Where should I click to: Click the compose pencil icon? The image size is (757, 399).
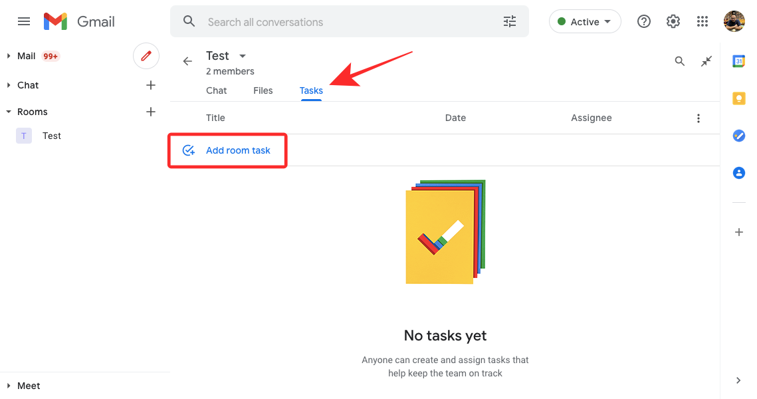tap(146, 56)
